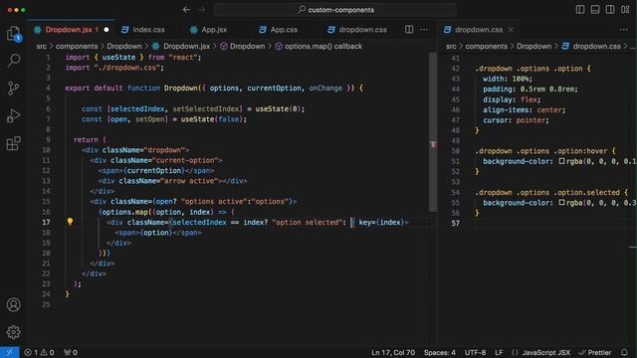Switch to dropdown.css tab in left group

pos(362,29)
